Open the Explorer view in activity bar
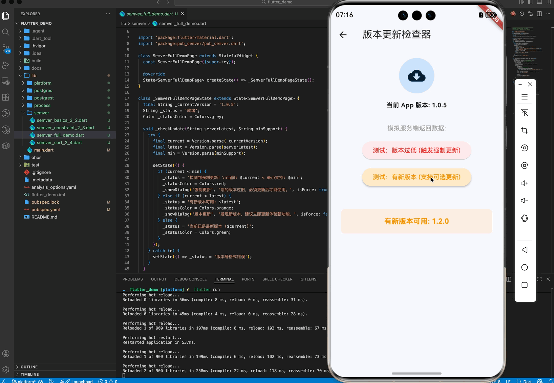 [6, 16]
